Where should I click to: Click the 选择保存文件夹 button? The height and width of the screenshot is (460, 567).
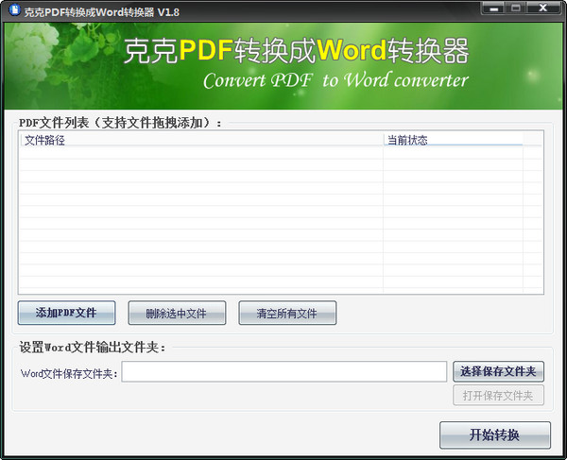pos(498,371)
